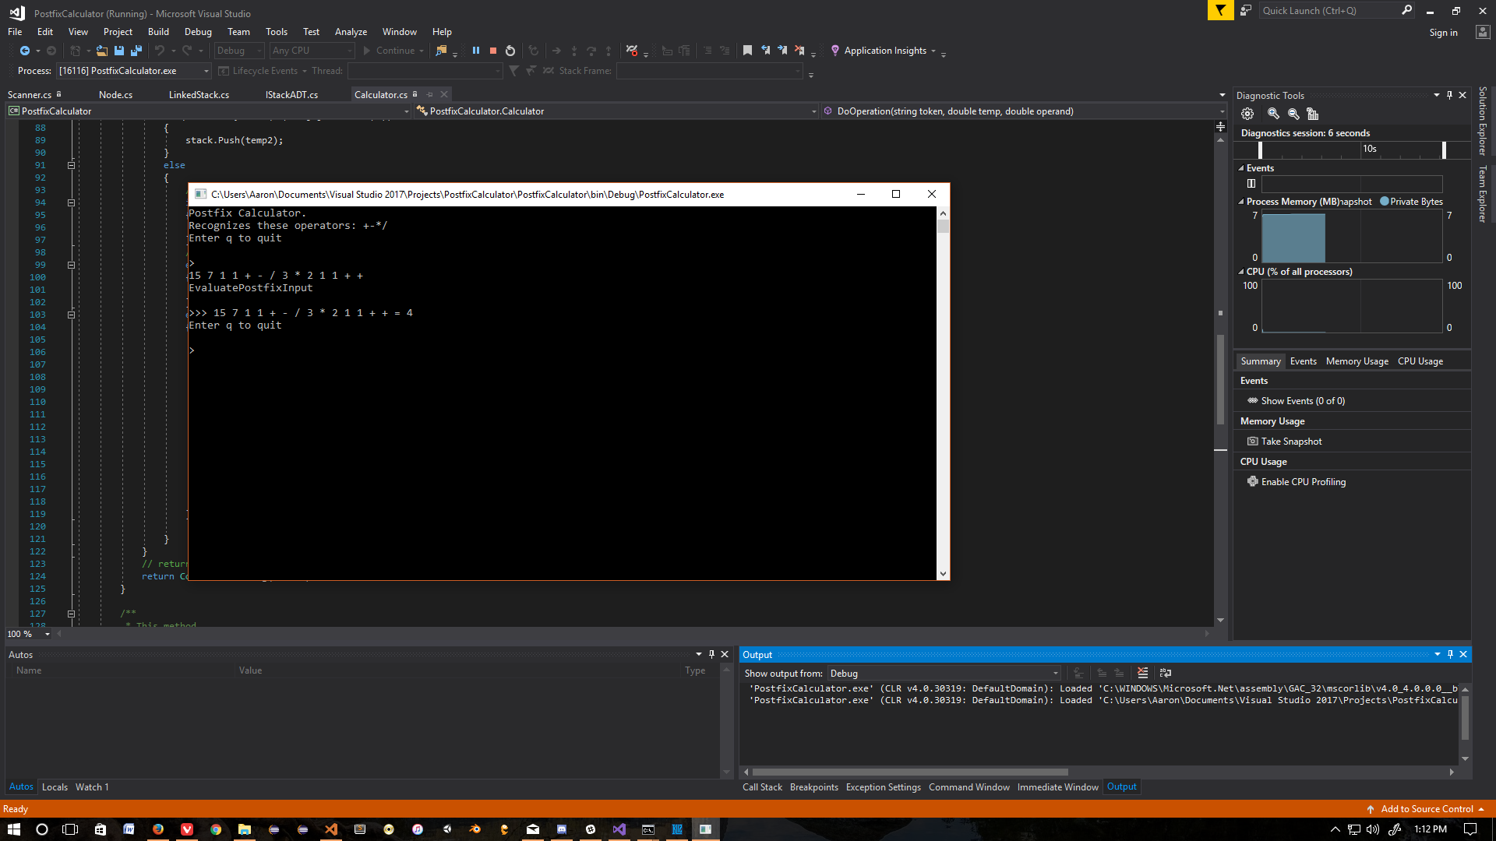Pause the running debug session
1496x841 pixels.
(x=475, y=51)
